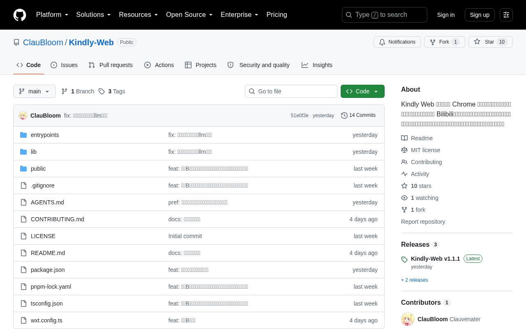
Task: Expand the Resources menu
Action: (138, 15)
